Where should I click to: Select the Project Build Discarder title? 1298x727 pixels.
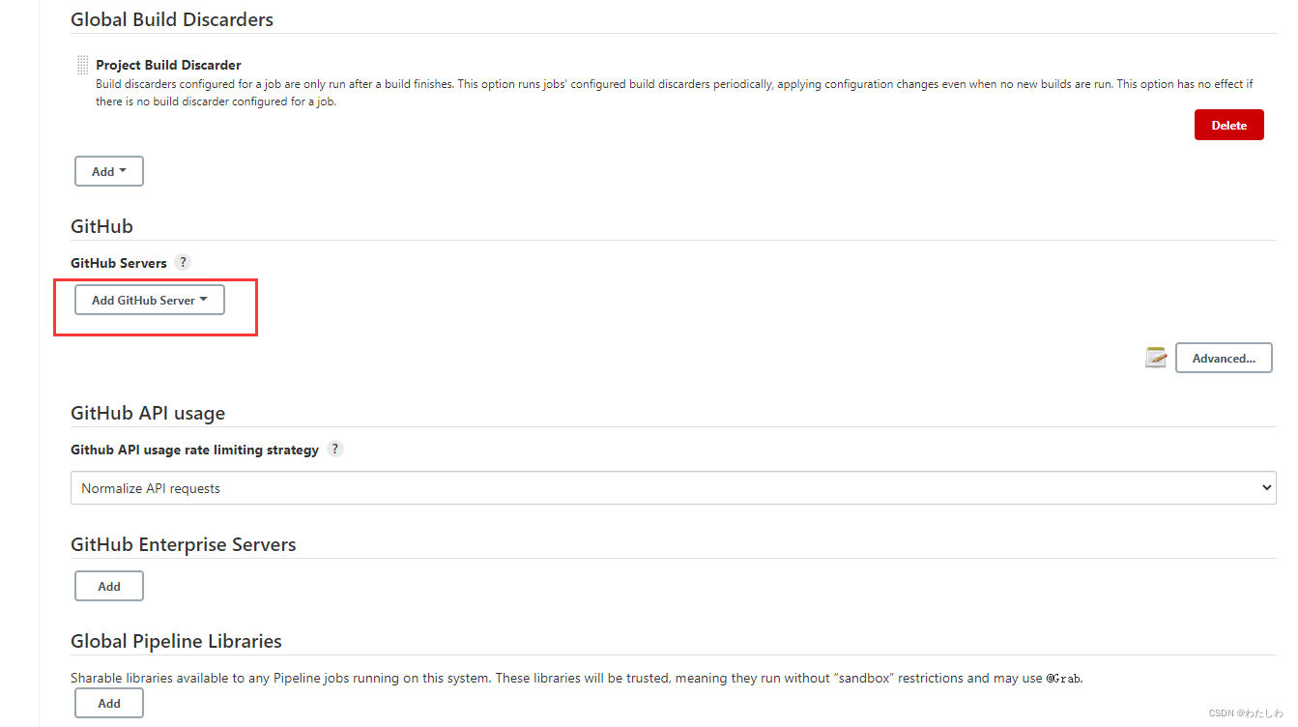point(168,65)
